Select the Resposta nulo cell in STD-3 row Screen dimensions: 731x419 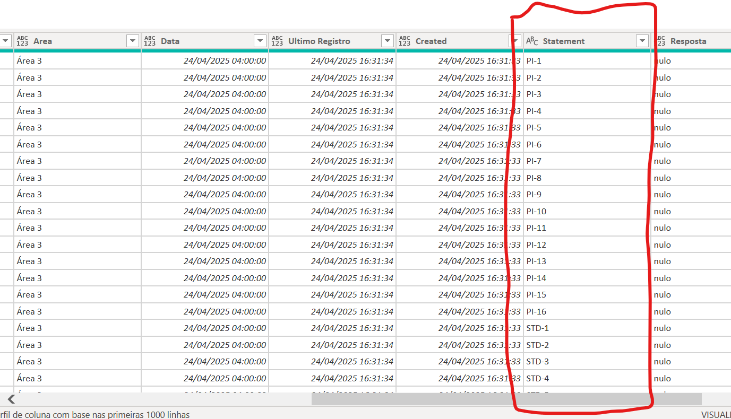click(x=691, y=362)
